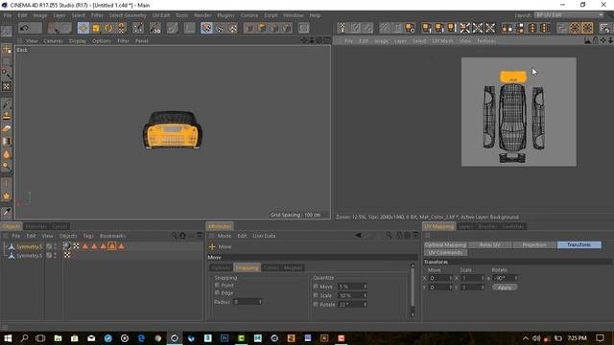Open the Cameras menu in the viewport

click(53, 40)
